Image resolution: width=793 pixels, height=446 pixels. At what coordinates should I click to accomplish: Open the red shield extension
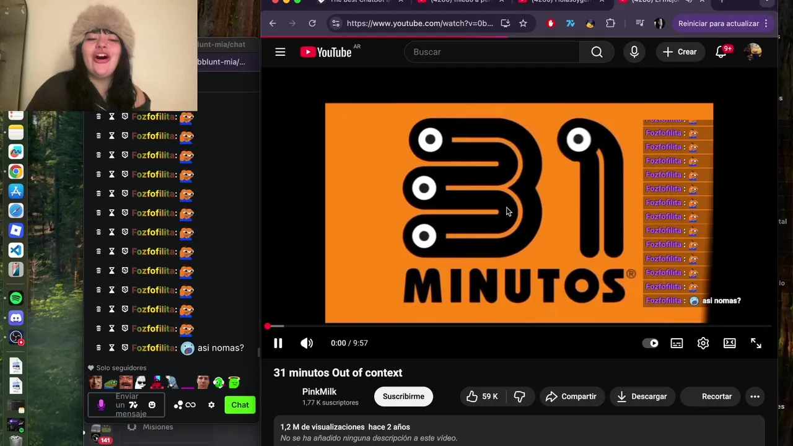coord(550,24)
